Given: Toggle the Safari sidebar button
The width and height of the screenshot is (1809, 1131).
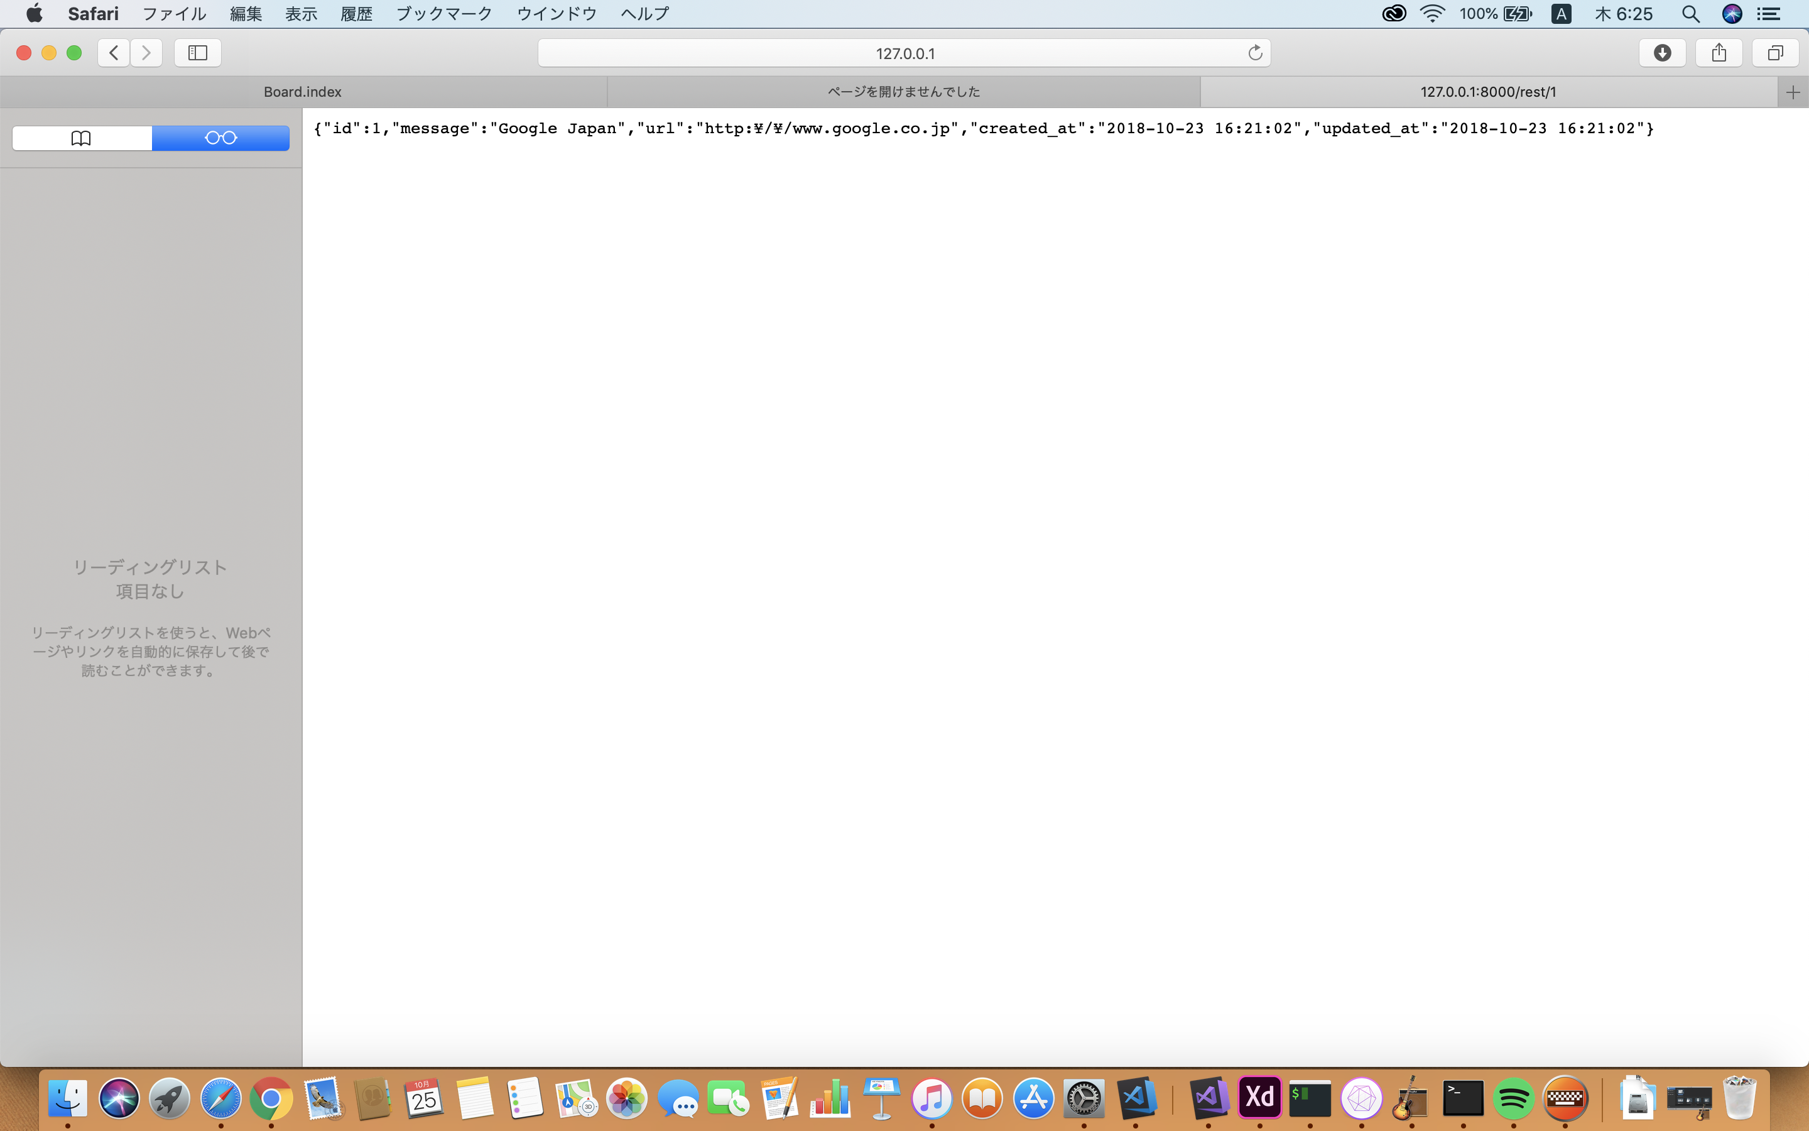Looking at the screenshot, I should point(197,53).
